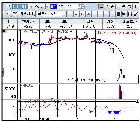Switch chart to weekly (주) period
This screenshot has width=140, height=122.
[107, 6]
